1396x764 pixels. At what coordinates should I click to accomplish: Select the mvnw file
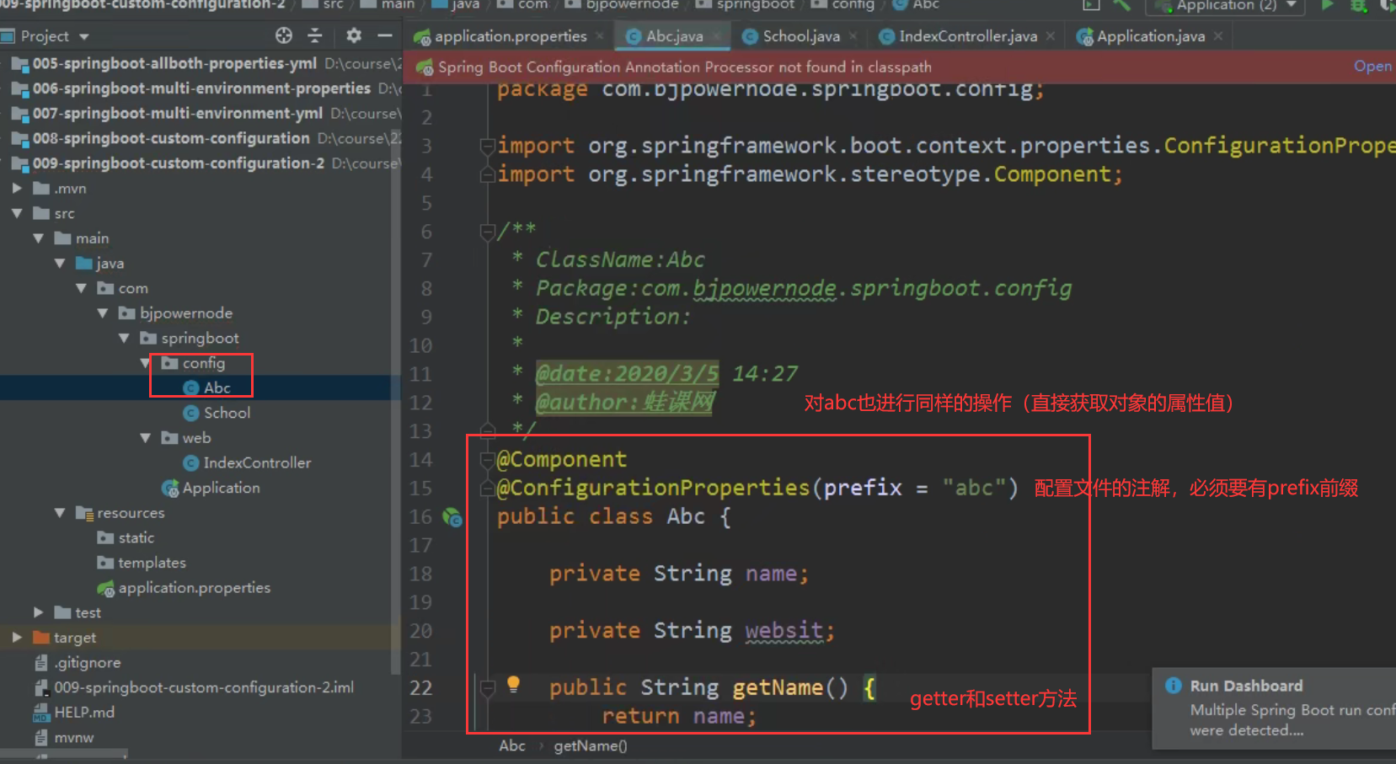click(x=74, y=738)
